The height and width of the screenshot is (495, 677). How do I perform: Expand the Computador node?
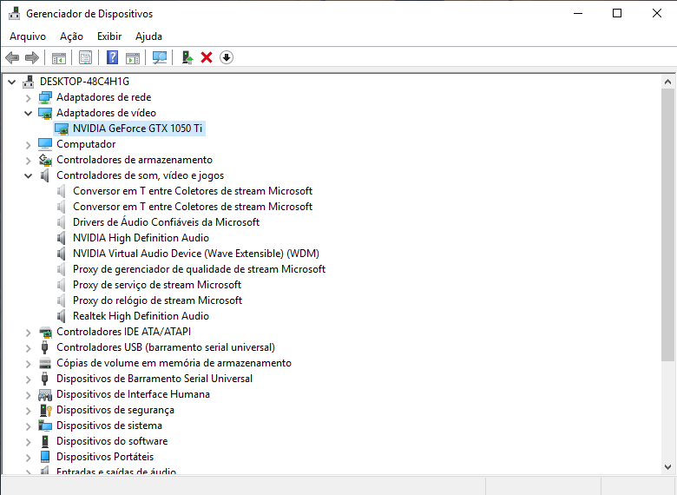pos(29,145)
